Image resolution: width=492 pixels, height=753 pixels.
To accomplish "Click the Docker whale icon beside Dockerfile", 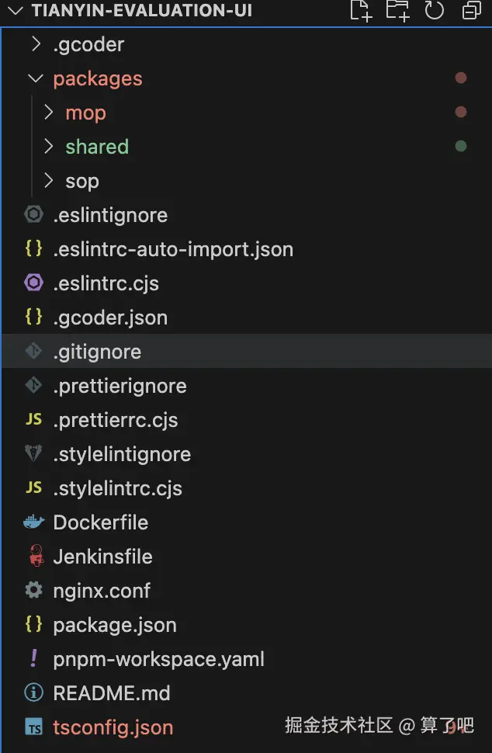I will [33, 522].
